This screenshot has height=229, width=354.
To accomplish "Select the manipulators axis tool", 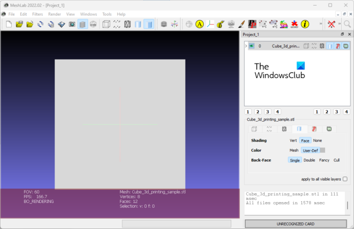I will [x=210, y=24].
